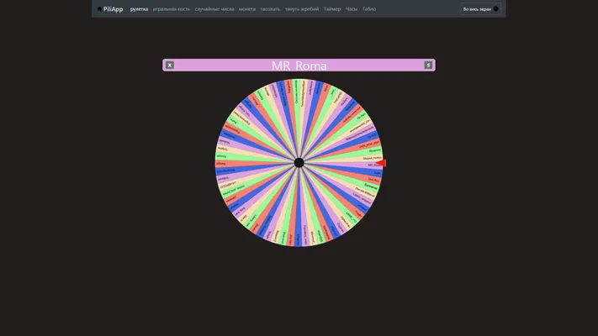Open the игральная кость page
The height and width of the screenshot is (336, 598).
coord(172,9)
